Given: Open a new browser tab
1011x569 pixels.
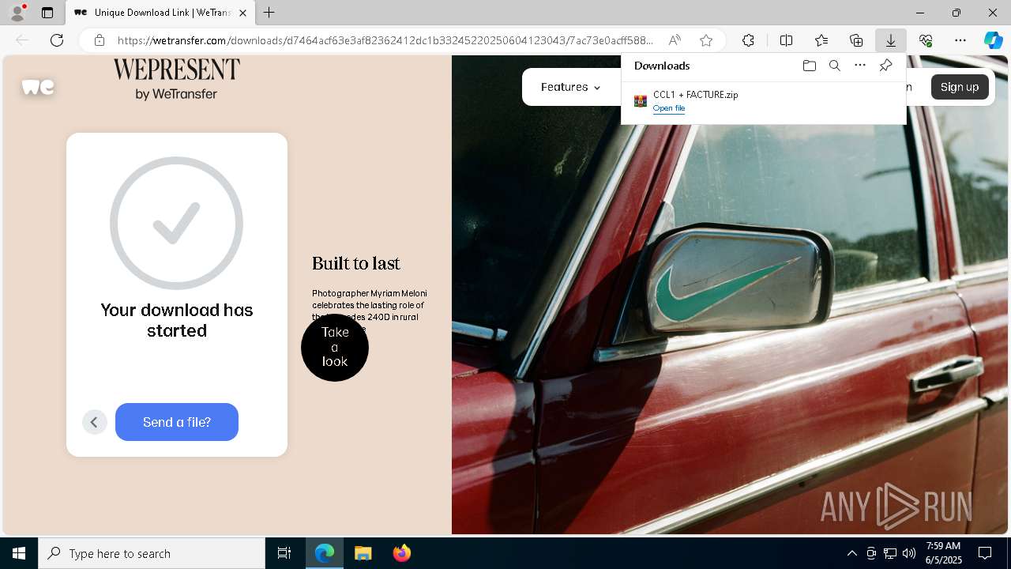Looking at the screenshot, I should 269,13.
